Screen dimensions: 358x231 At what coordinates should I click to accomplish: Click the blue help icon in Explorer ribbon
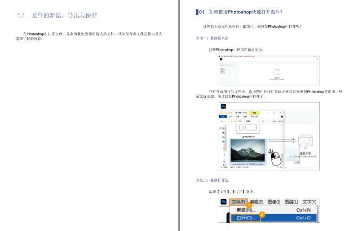tap(282, 117)
